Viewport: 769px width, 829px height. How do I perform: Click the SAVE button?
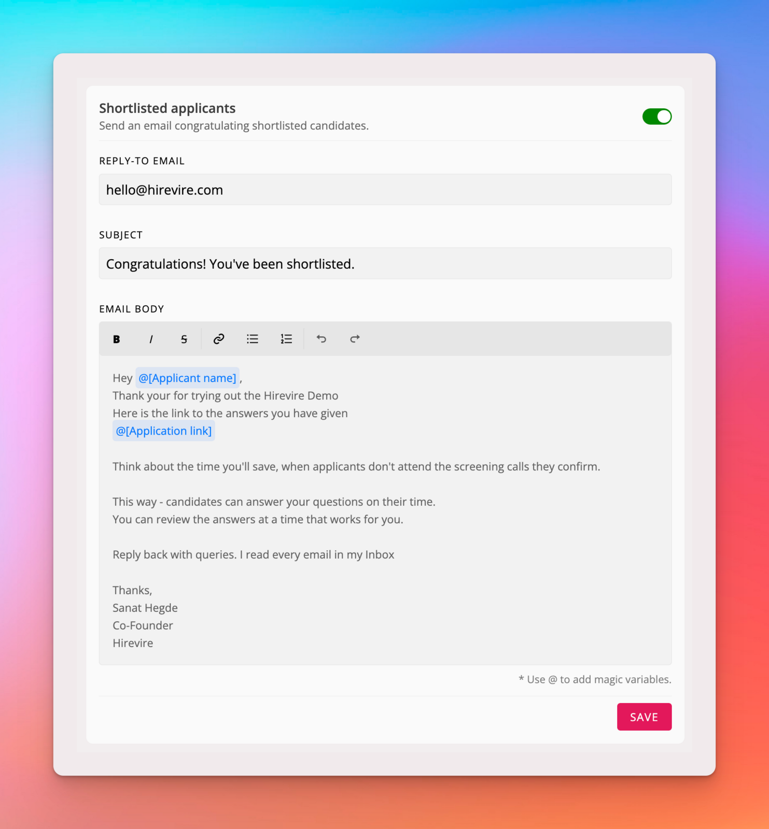pos(644,717)
